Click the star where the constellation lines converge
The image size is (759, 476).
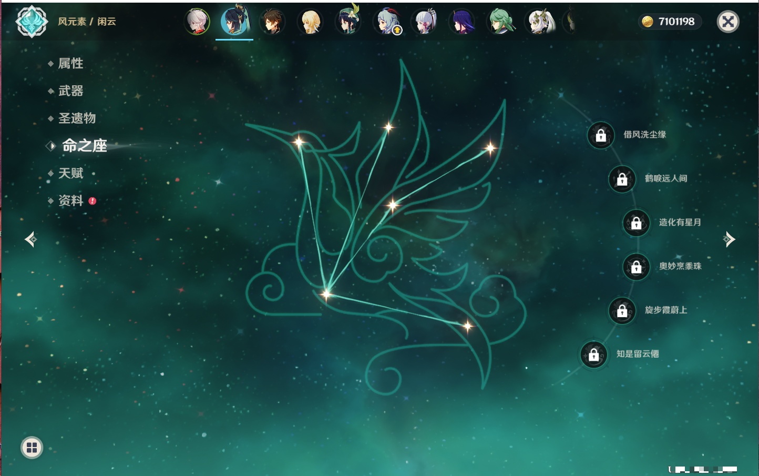[326, 294]
